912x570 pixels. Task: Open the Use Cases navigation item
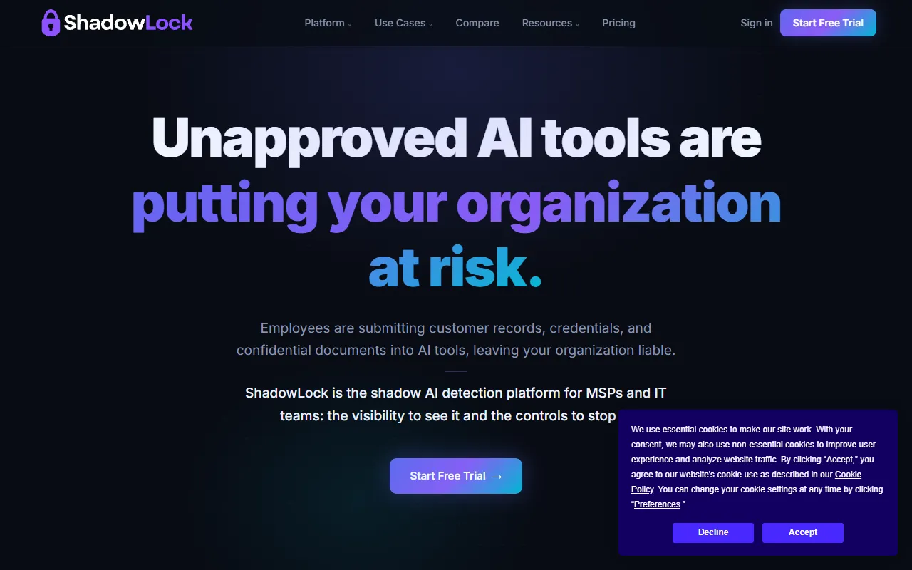tap(403, 23)
